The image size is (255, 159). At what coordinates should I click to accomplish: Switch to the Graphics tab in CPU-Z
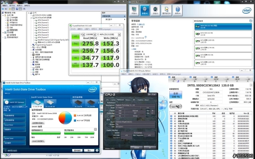(x=140, y=100)
